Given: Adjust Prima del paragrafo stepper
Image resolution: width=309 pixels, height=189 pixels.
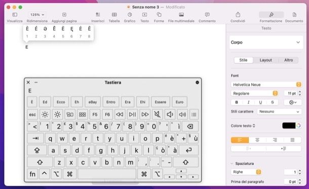Looking at the screenshot, I should [x=300, y=181].
